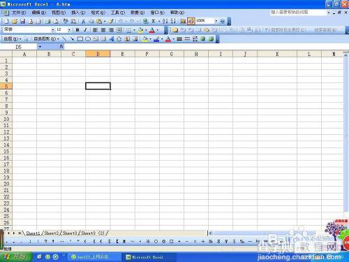Click the Open folder icon
The height and width of the screenshot is (262, 349).
15,21
